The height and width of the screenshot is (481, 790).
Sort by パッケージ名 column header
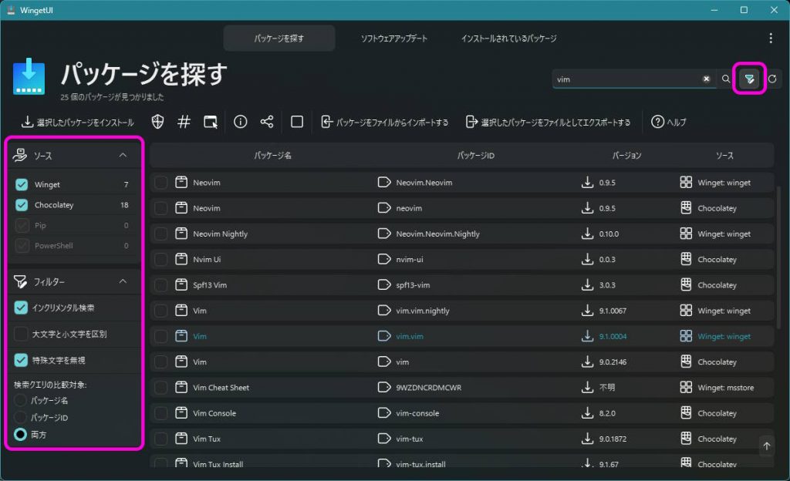coord(272,156)
